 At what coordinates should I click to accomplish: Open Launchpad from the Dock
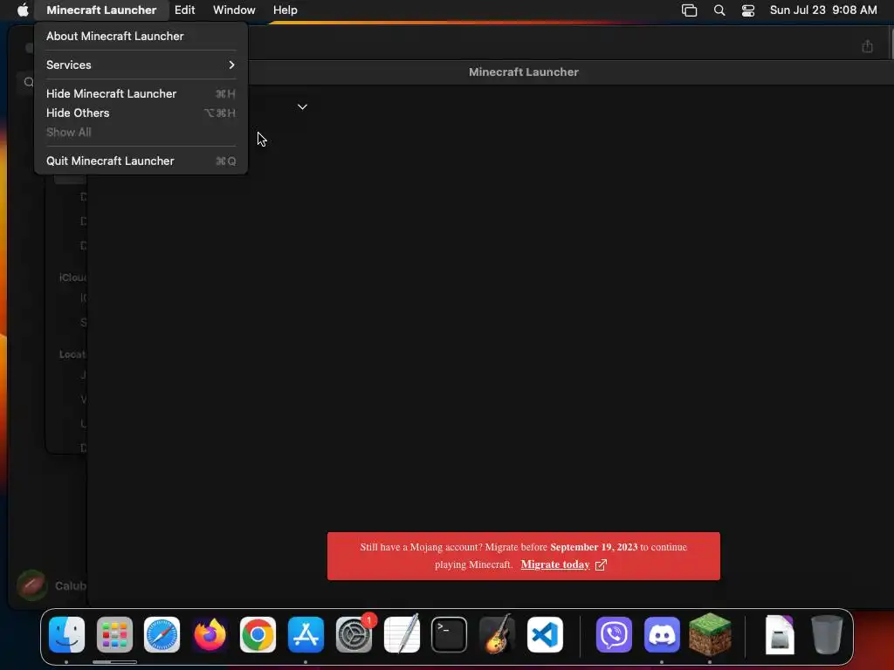[114, 634]
